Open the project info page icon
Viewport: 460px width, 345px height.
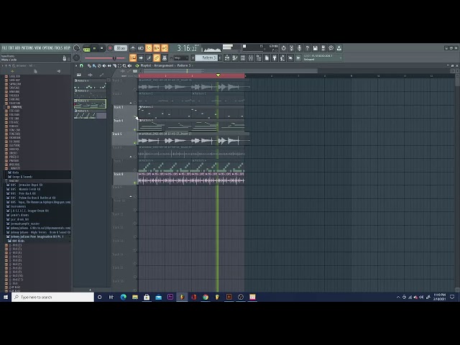267,57
